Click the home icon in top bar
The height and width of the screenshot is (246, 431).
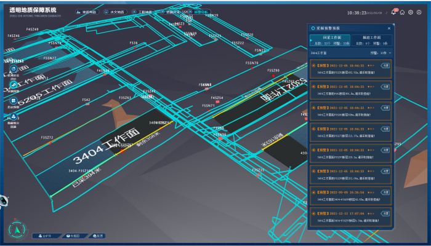[x=402, y=12]
